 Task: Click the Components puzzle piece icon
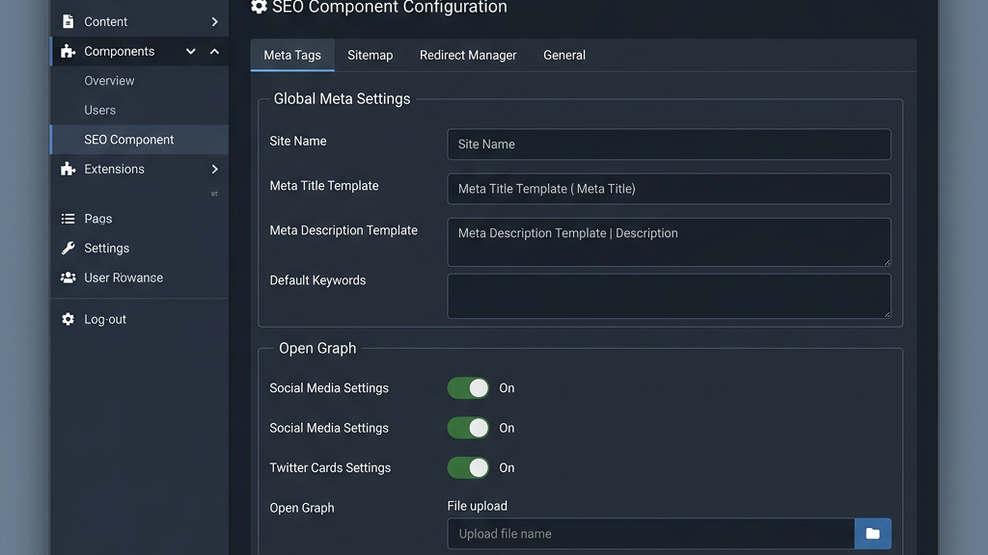68,51
